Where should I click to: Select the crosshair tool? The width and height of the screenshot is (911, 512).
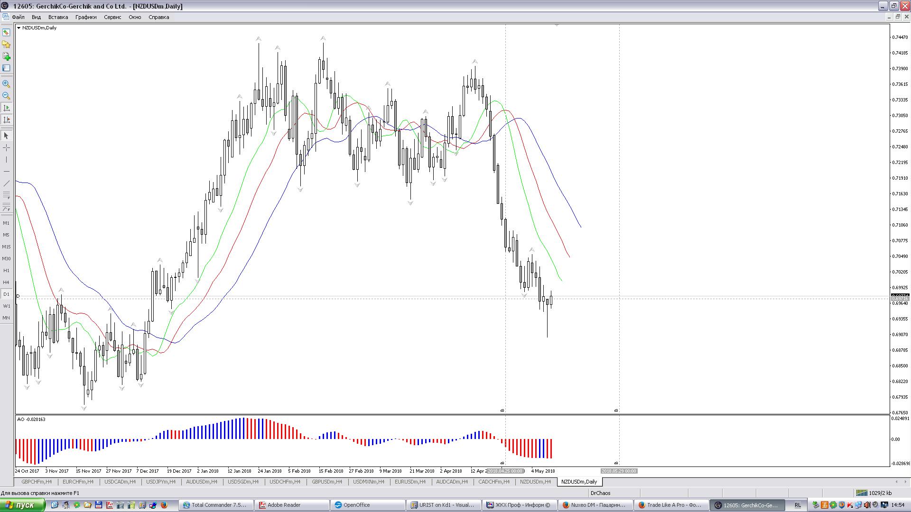(6, 148)
